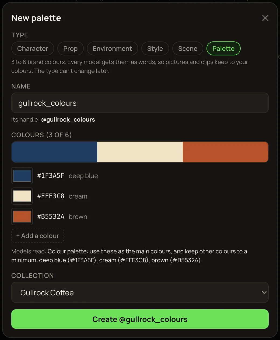Click the @gullrock_colours handle text
This screenshot has width=280, height=340.
(68, 120)
